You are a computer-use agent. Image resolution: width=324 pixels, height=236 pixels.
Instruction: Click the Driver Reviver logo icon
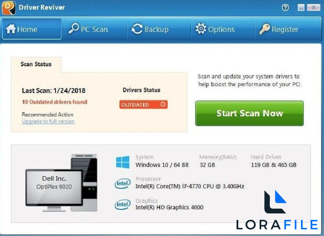9,8
